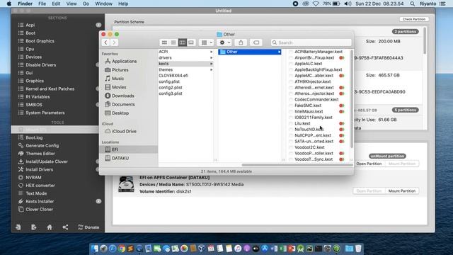Screen dimensions: 453x255
Task: Open the NVRAM tool
Action: click(x=33, y=178)
